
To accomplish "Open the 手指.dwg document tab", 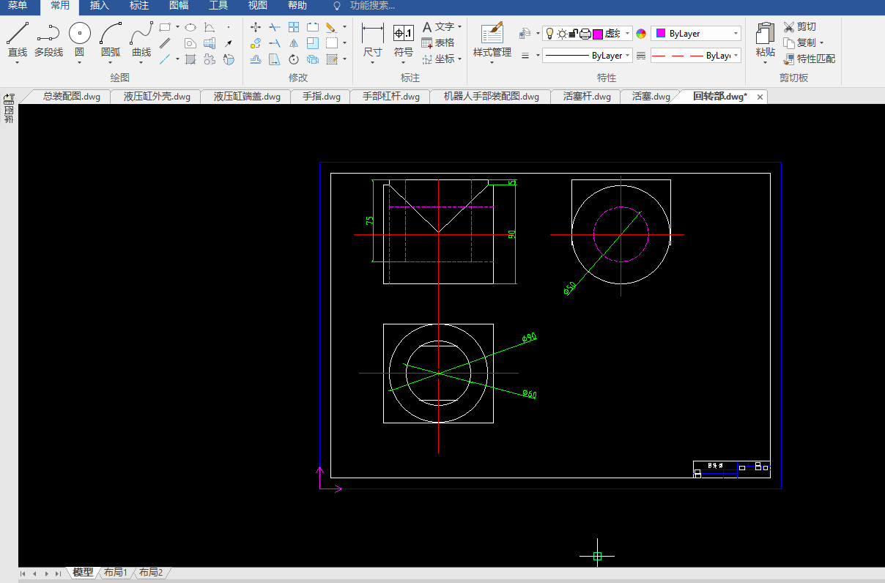I will point(320,97).
